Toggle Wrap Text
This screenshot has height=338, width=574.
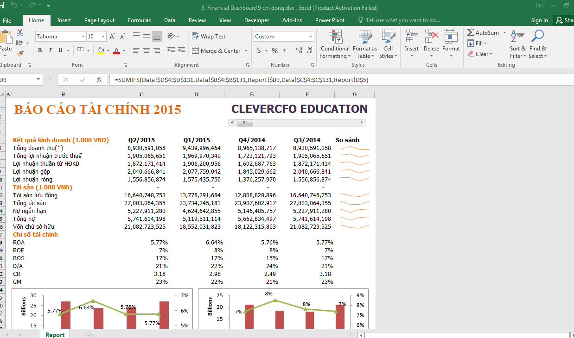[209, 36]
